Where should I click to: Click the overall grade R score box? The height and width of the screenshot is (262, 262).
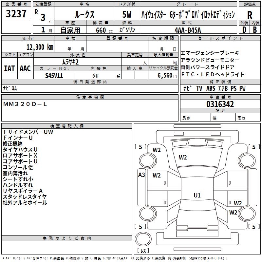250,15
